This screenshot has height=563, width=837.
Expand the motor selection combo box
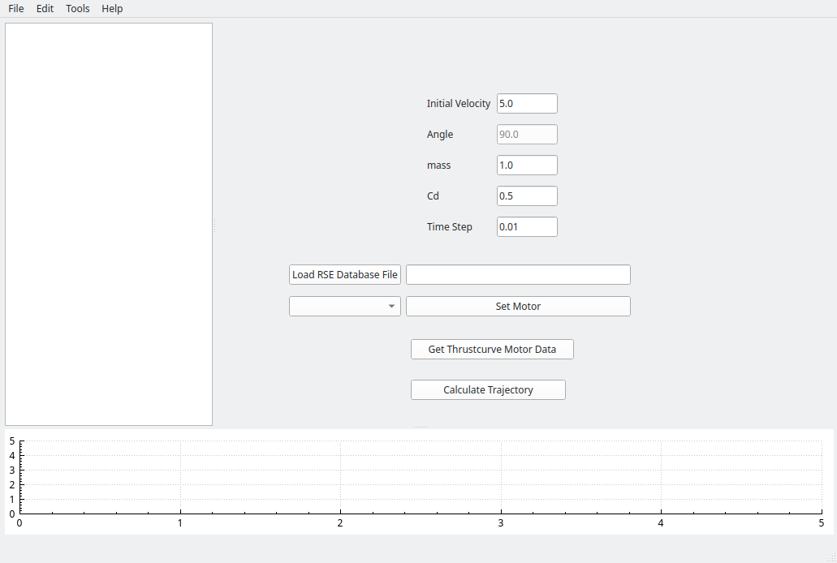344,307
